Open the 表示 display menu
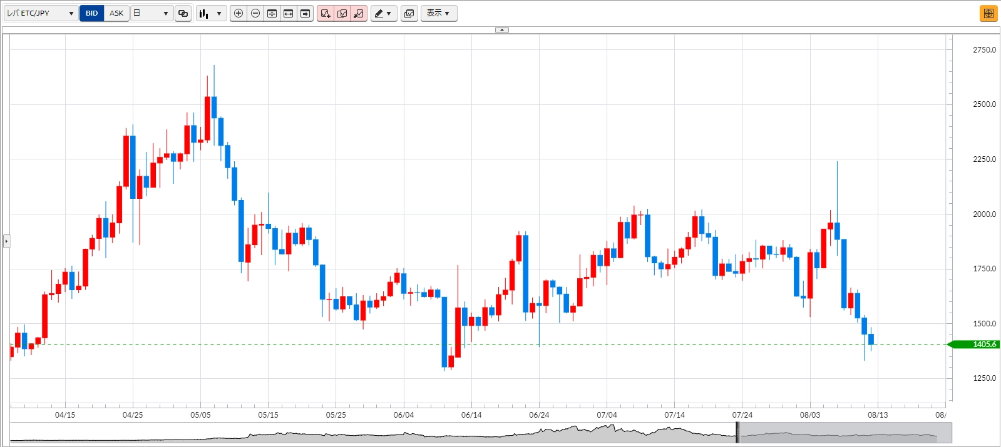The width and height of the screenshot is (1001, 447). coord(438,13)
